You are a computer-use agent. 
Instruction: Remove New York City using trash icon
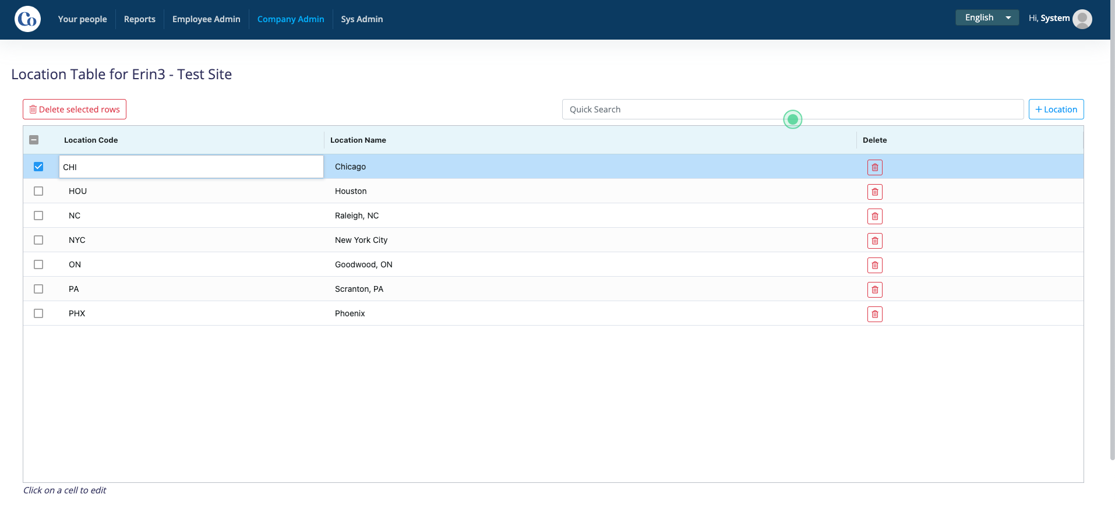point(874,241)
